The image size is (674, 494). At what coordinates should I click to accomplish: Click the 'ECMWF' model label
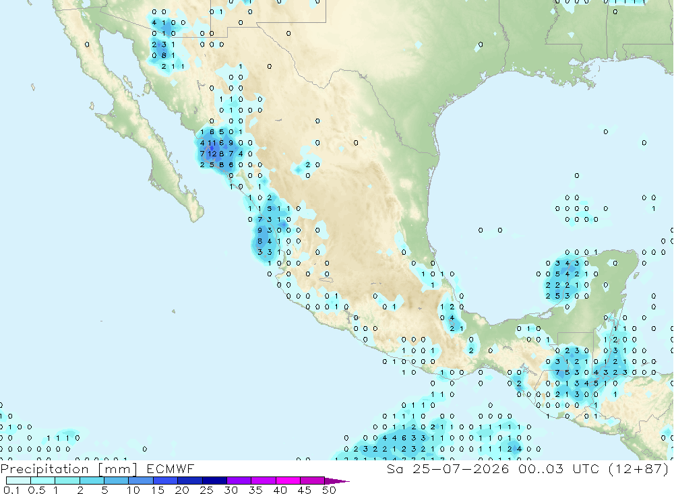(171, 468)
